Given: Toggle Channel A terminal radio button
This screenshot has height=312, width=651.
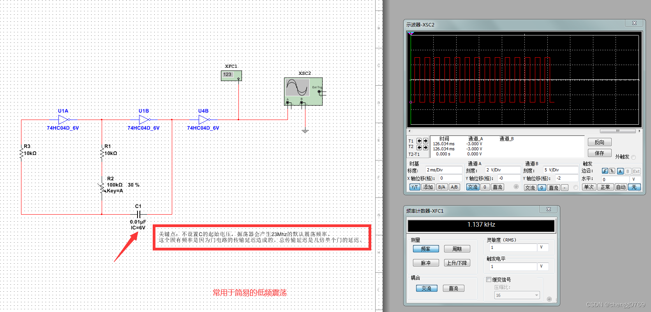Looking at the screenshot, I should [516, 187].
